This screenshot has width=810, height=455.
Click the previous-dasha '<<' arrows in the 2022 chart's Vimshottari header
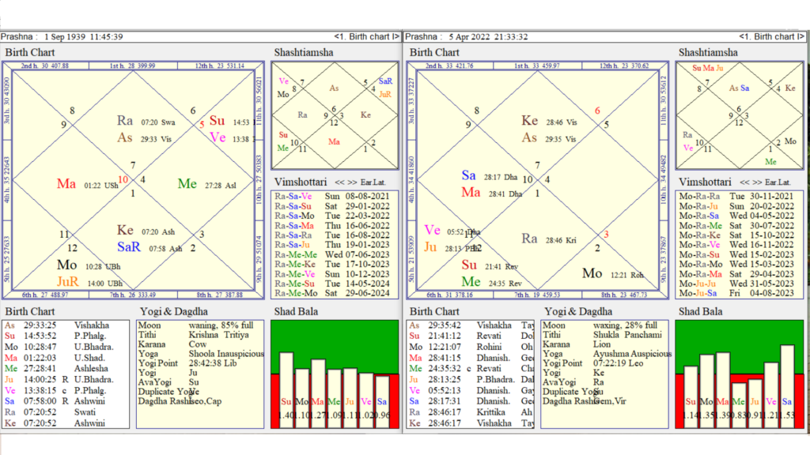click(744, 182)
